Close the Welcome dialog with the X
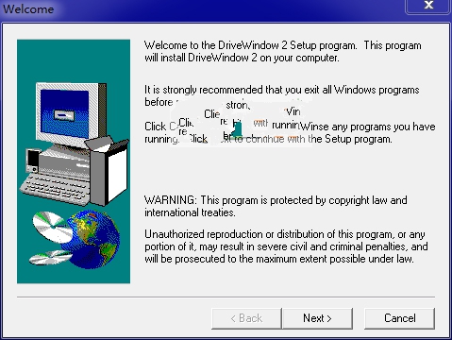 tap(428, 5)
